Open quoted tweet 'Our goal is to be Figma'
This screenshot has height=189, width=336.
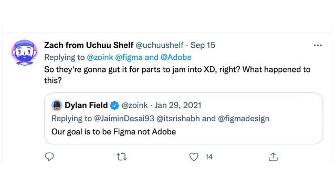[184, 119]
